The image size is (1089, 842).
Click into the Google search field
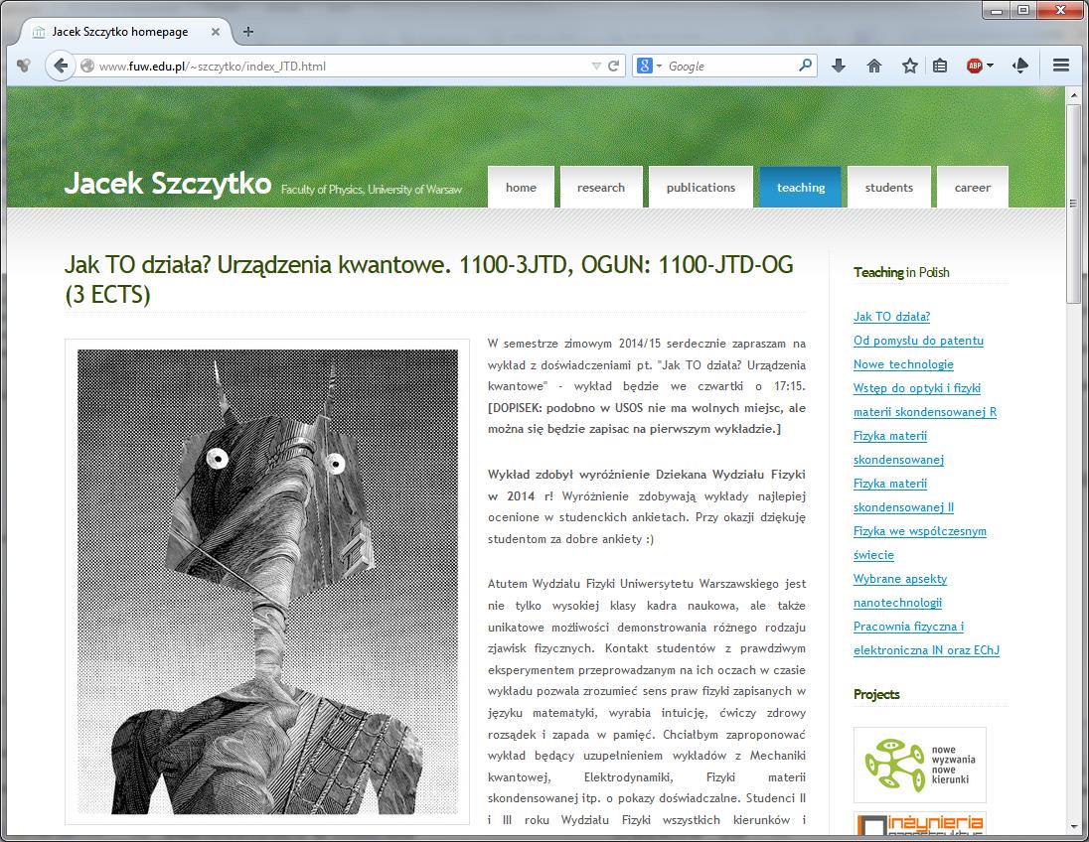point(730,66)
